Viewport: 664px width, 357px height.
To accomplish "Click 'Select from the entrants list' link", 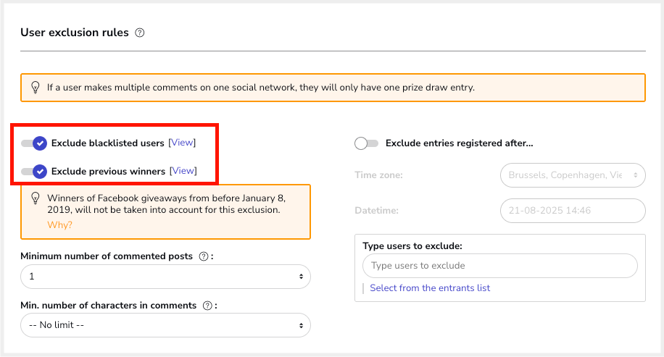I will pyautogui.click(x=430, y=287).
